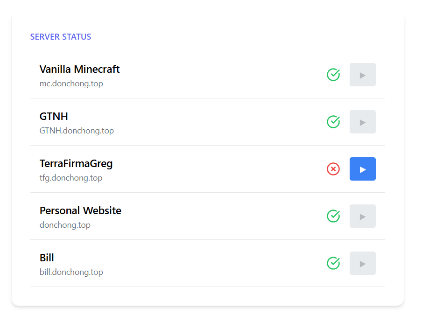The width and height of the screenshot is (422, 315).
Task: Select the TerraFirmaGreg server name
Action: click(x=76, y=163)
